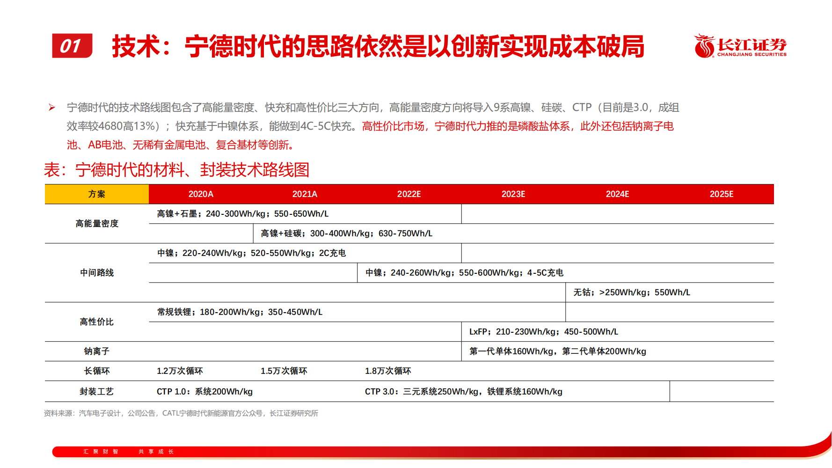Click the Changjiang Securities logo
Screen dimensions: 832x468
click(x=740, y=46)
